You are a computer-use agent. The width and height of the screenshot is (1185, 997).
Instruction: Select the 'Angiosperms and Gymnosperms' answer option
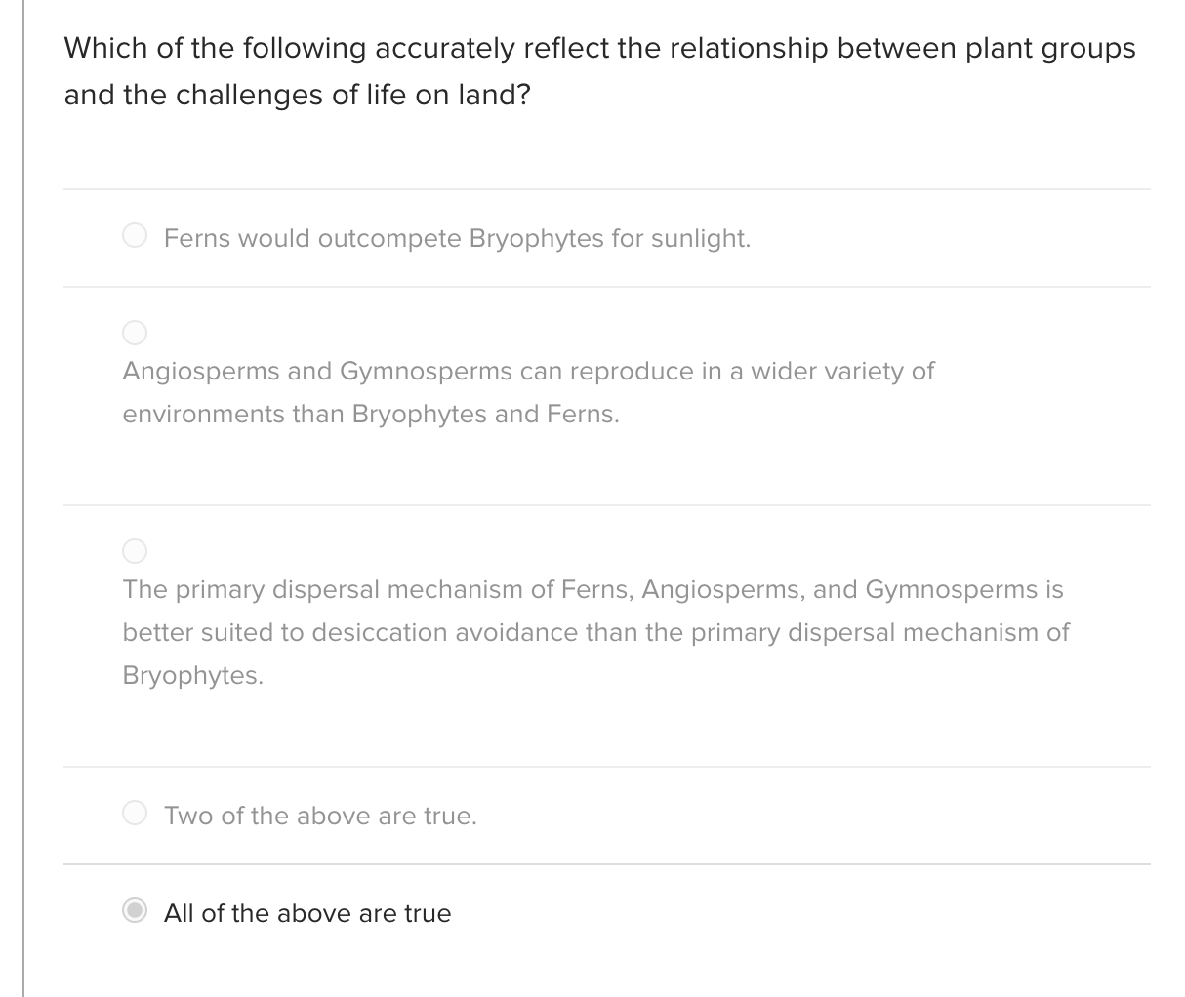(x=134, y=333)
